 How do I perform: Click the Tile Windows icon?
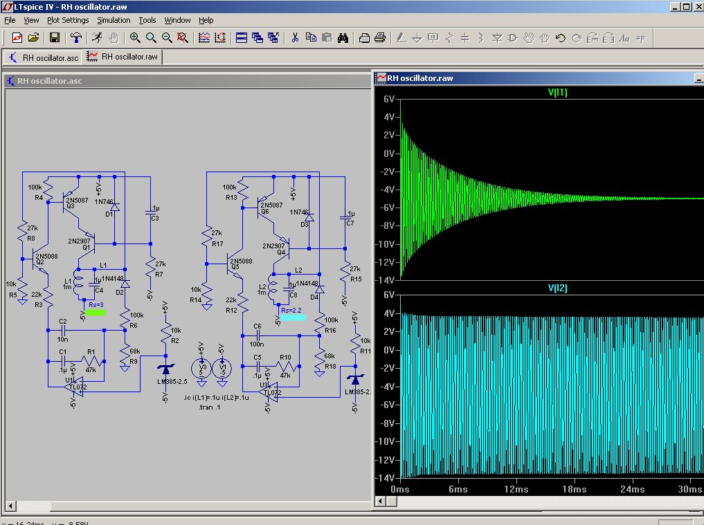coord(241,38)
